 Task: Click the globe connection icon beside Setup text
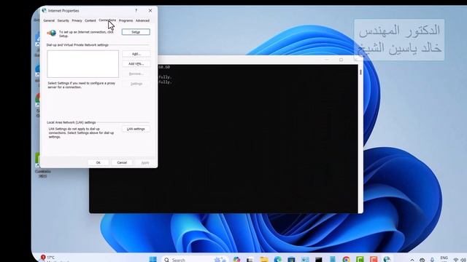[x=52, y=33]
